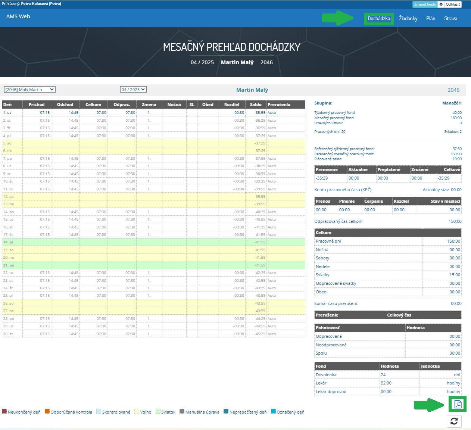The image size is (471, 430).
Task: Click the Dovolenka fund row
Action: click(326, 374)
